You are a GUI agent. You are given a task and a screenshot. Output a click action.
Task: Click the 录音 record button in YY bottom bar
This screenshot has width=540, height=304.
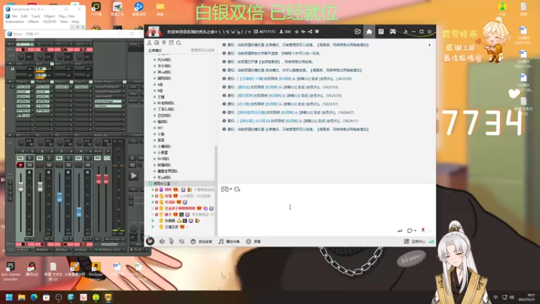(254, 242)
